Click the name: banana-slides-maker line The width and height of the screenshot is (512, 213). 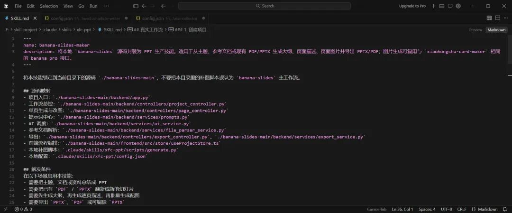56,45
